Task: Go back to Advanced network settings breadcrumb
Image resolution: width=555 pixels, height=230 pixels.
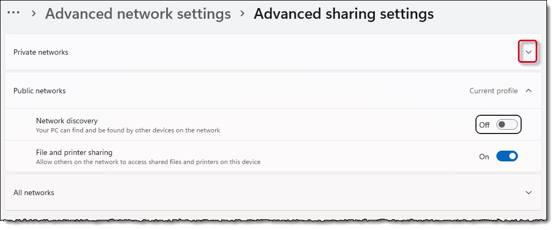Action: [138, 14]
